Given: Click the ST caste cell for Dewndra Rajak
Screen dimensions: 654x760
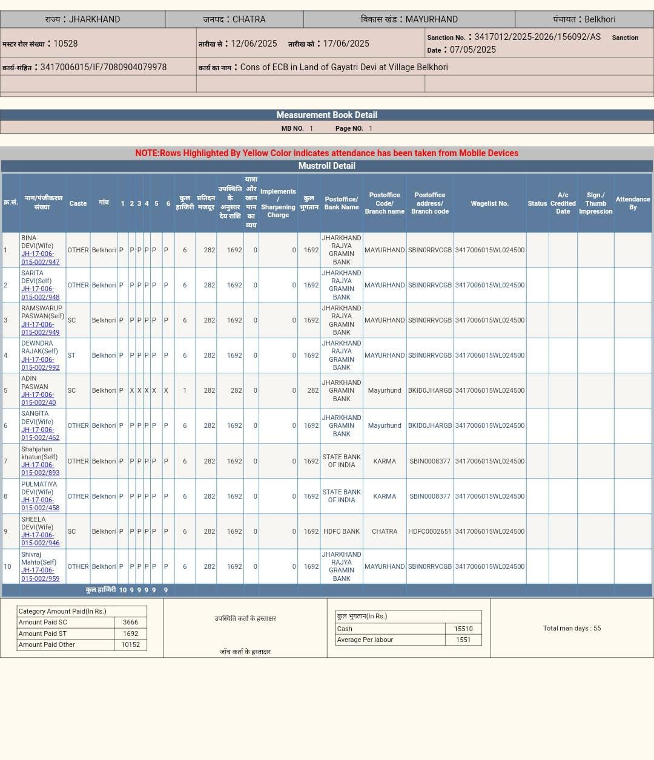Looking at the screenshot, I should coord(78,356).
